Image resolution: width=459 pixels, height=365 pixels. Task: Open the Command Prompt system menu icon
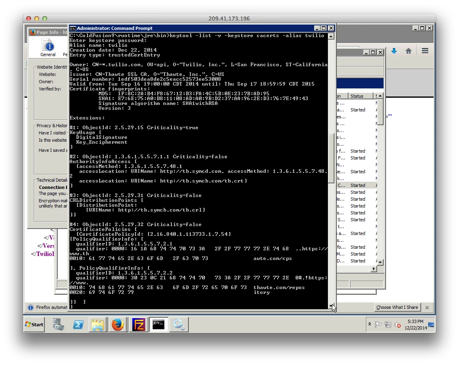(x=73, y=28)
